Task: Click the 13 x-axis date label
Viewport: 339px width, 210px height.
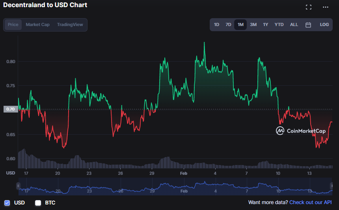Action: pyautogui.click(x=309, y=173)
